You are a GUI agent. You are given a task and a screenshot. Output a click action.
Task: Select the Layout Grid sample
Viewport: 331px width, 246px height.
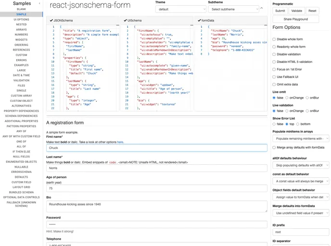pos(21,187)
